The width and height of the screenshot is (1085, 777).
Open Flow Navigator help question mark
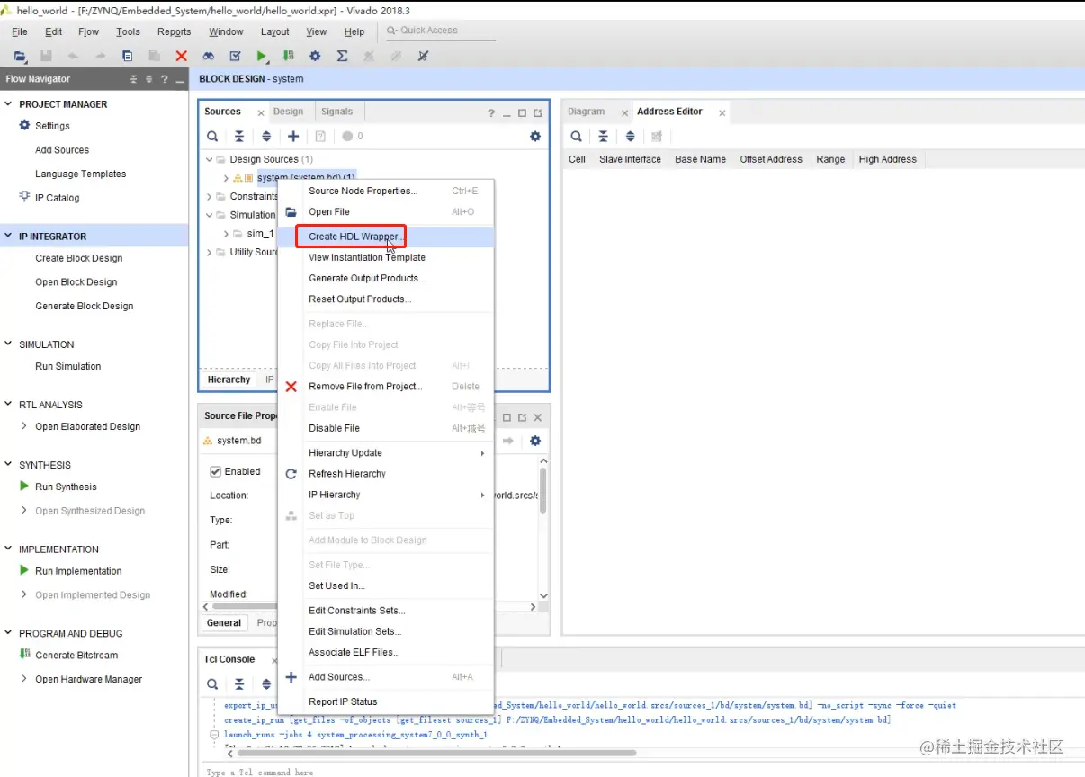click(x=164, y=79)
